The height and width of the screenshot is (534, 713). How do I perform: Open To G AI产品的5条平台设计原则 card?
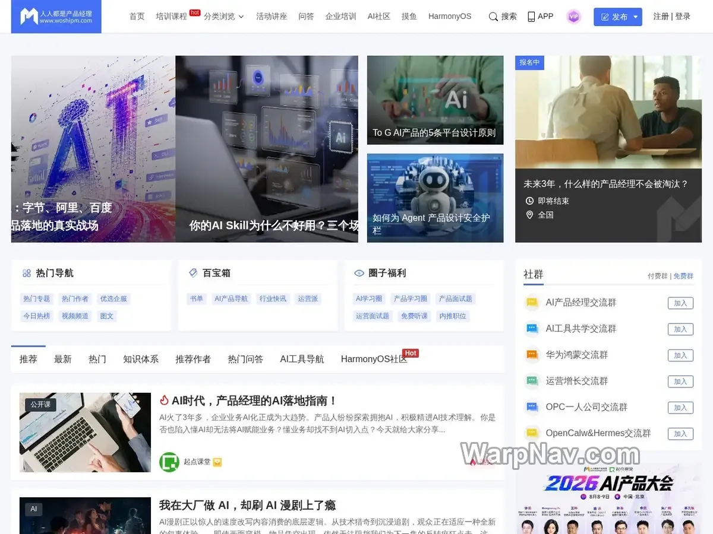[435, 100]
